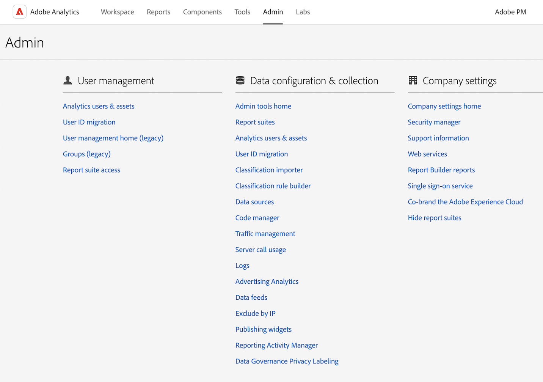Open the Classification rule builder link
Image resolution: width=543 pixels, height=382 pixels.
click(273, 186)
